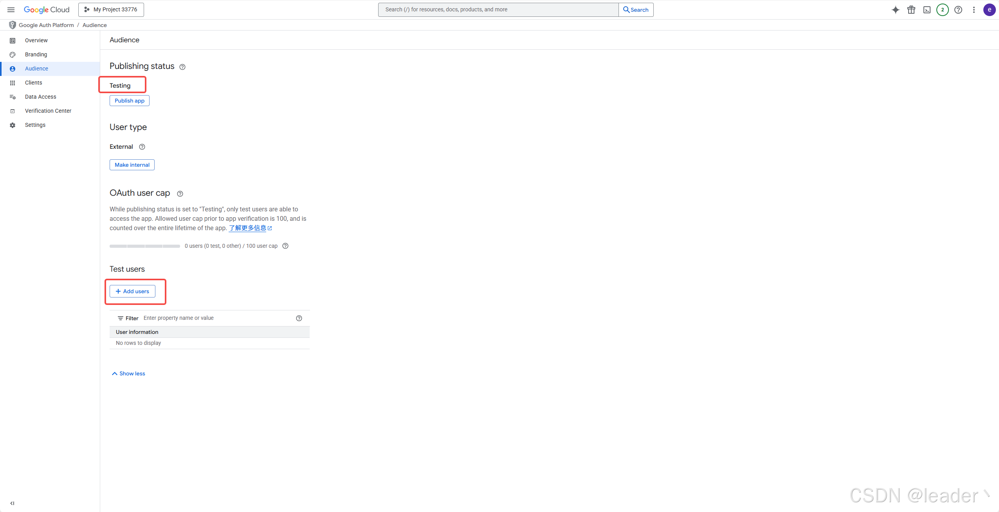Click the gift free trial icon

coord(911,10)
